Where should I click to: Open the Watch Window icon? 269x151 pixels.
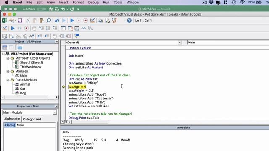click(77, 28)
